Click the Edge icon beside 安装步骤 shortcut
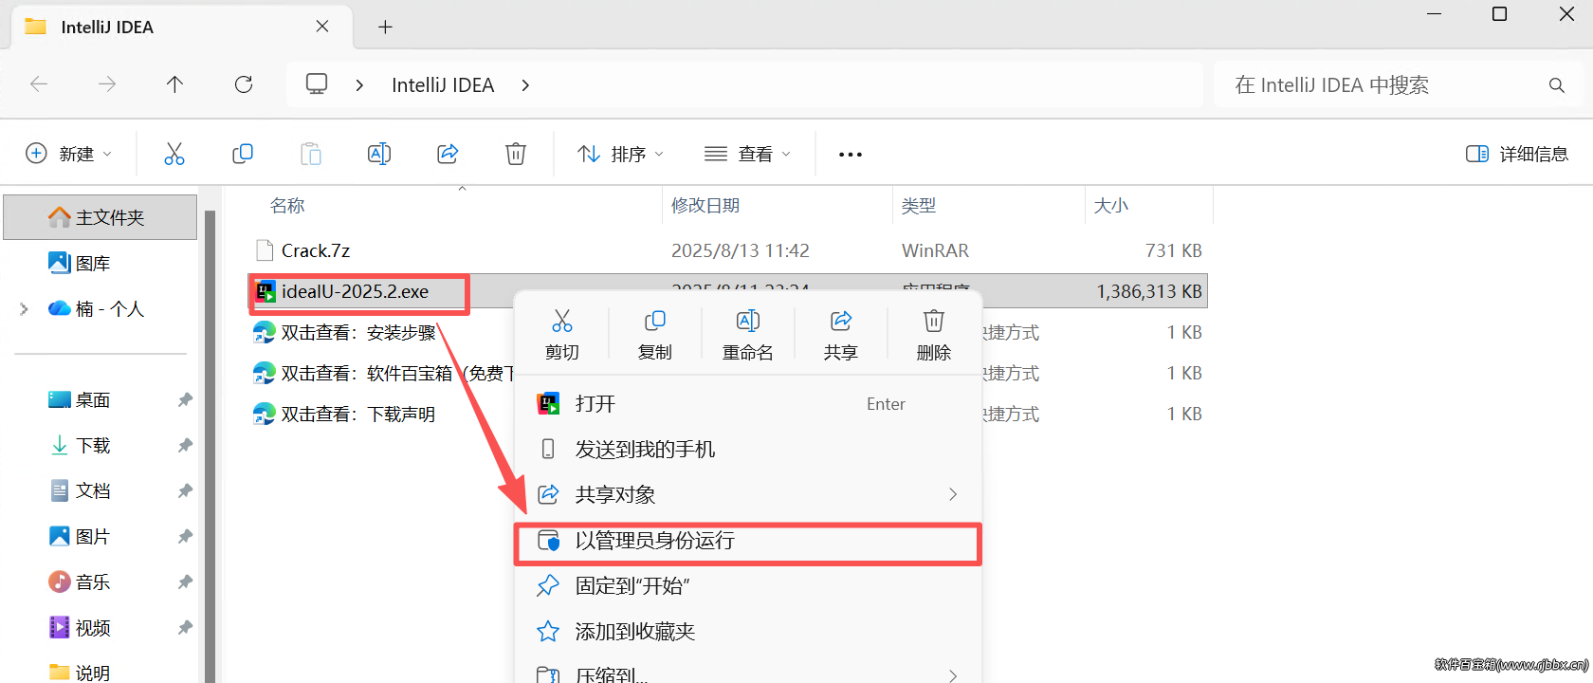This screenshot has width=1593, height=683. point(264,333)
